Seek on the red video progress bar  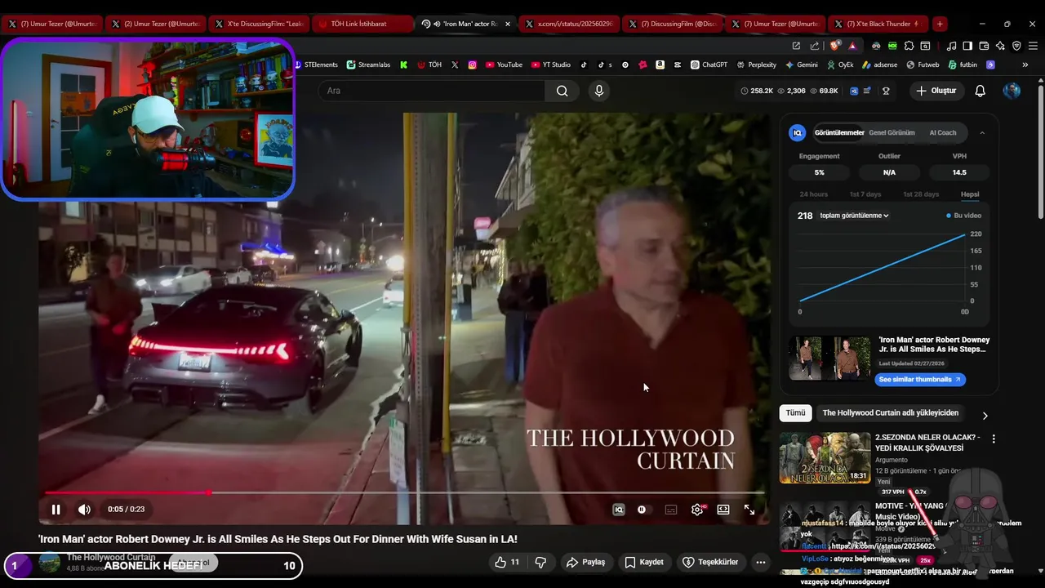click(x=404, y=492)
